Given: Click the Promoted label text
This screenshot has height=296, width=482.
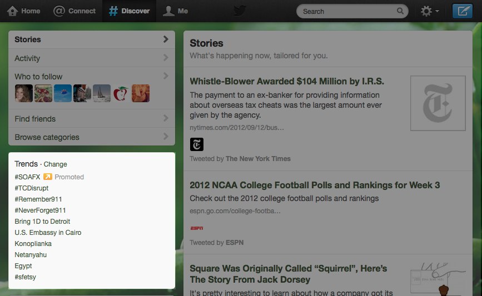Looking at the screenshot, I should coord(69,177).
